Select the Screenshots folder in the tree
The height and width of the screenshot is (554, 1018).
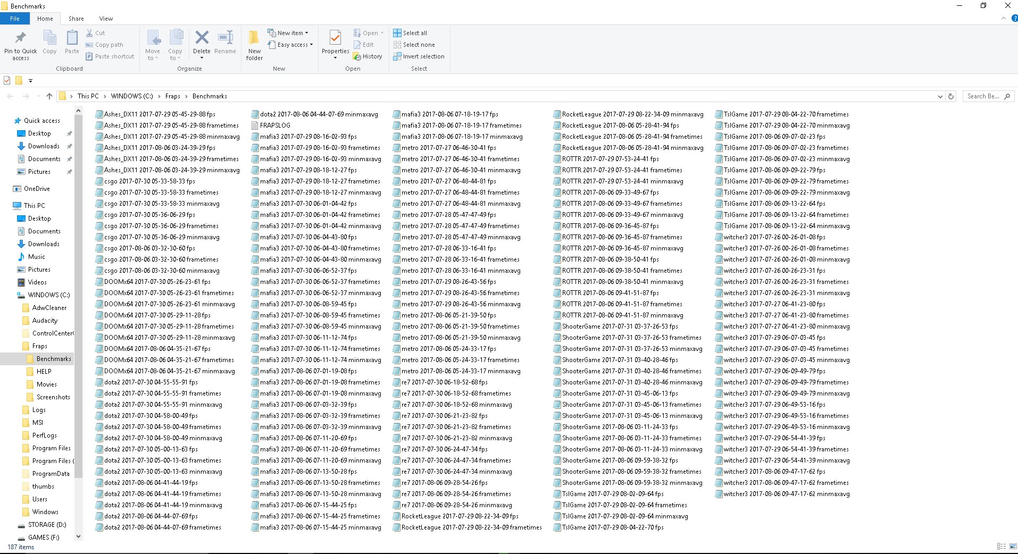pyautogui.click(x=53, y=397)
